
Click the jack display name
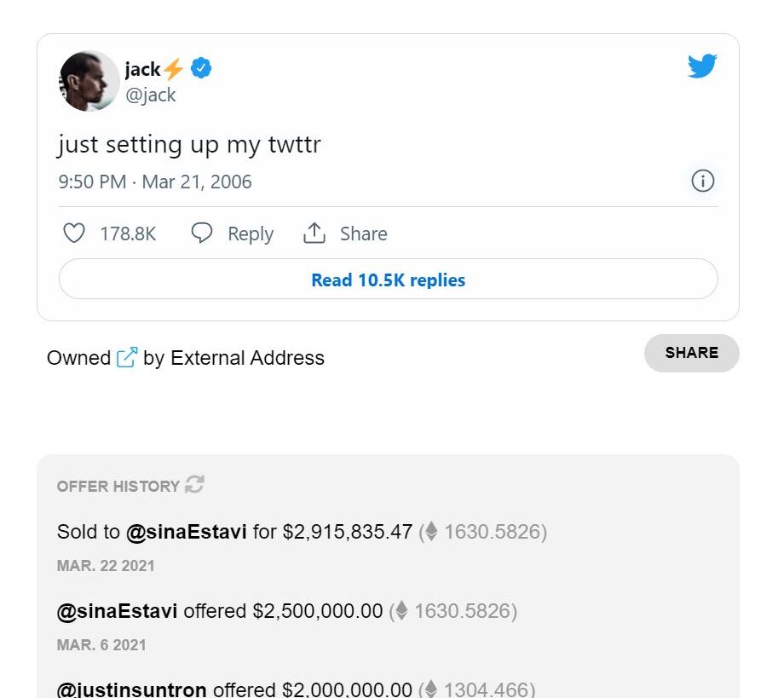142,69
